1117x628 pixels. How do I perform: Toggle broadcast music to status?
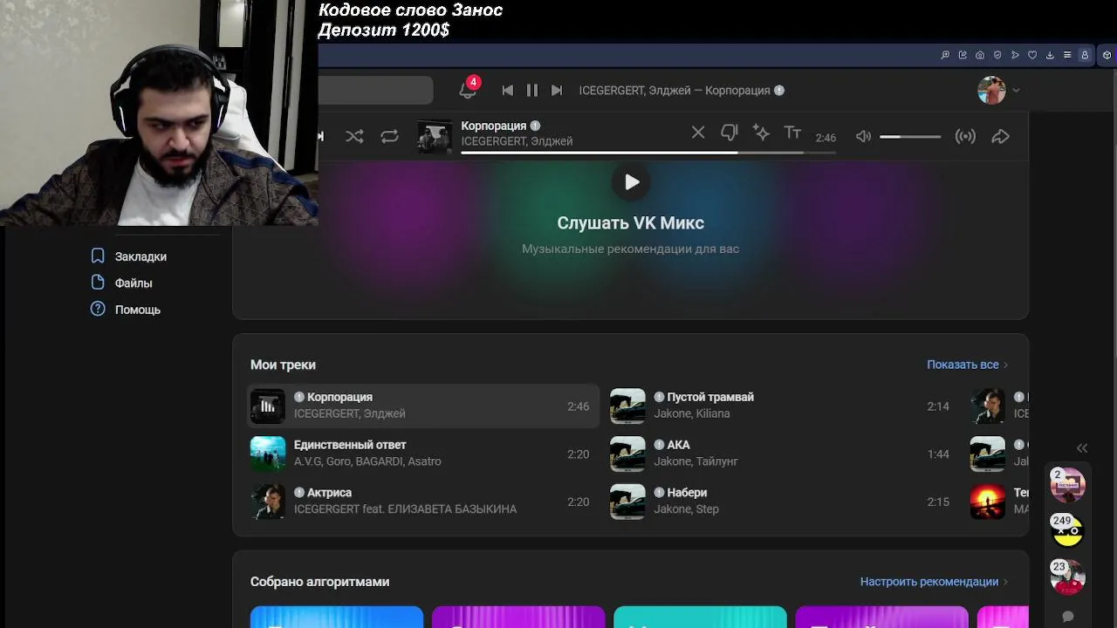[x=965, y=136]
